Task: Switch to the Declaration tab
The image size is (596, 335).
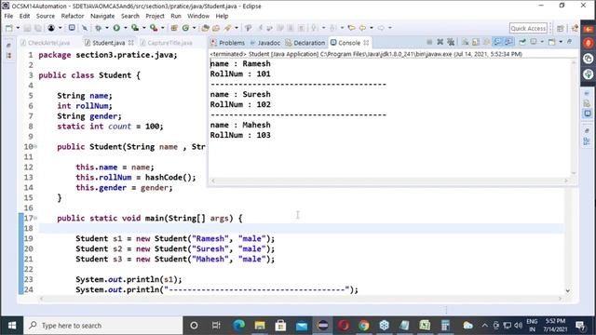Action: pos(305,43)
